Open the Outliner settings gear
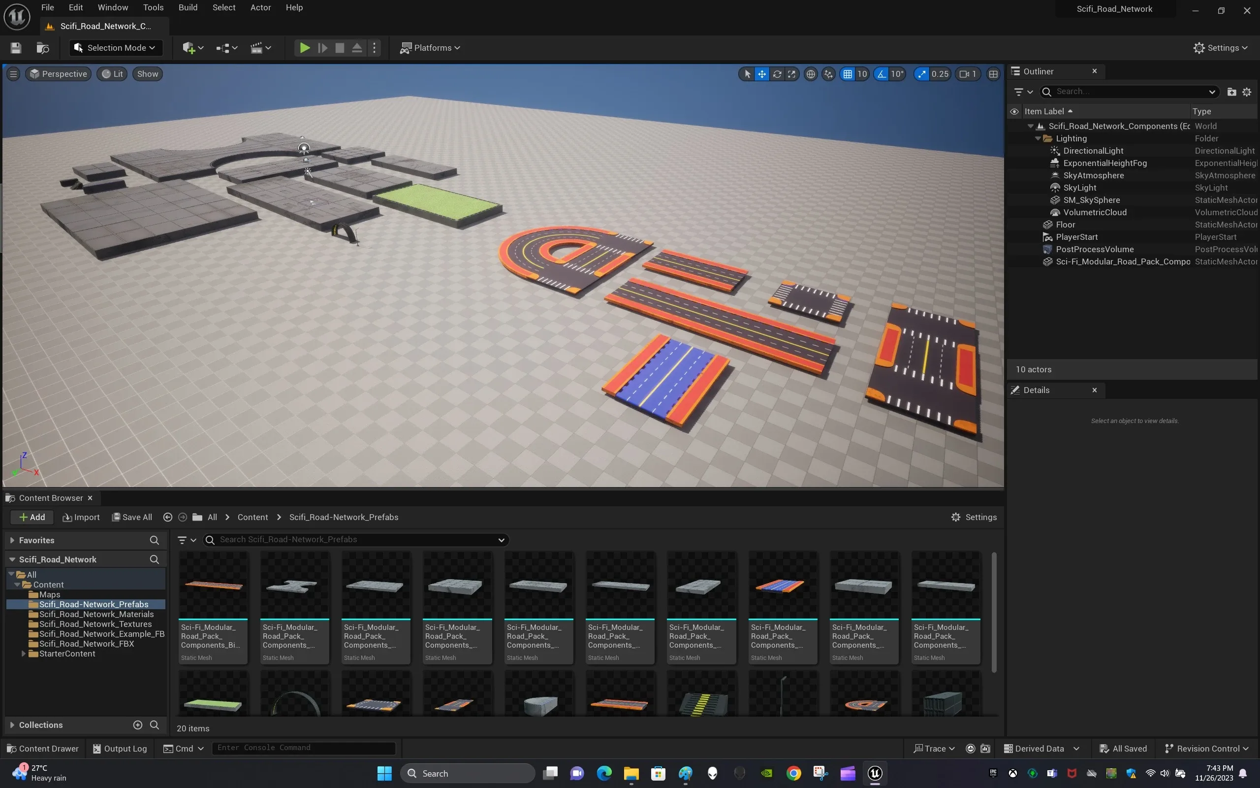1260x788 pixels. pyautogui.click(x=1246, y=92)
